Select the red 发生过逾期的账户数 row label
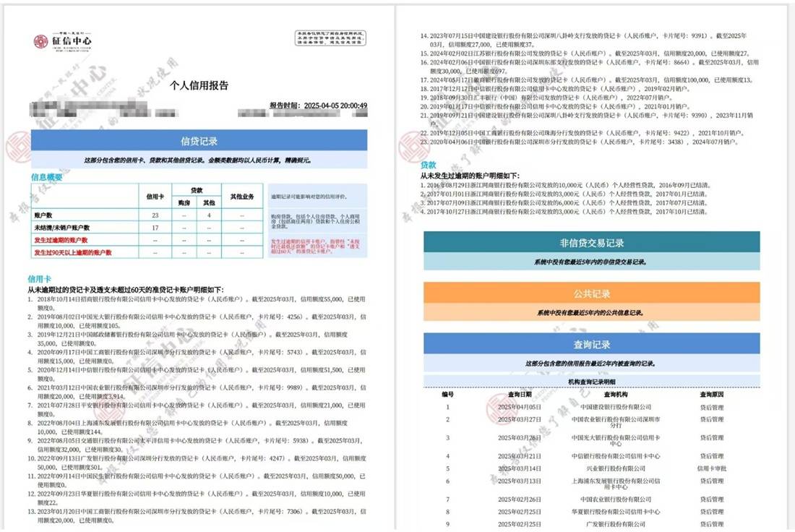 coord(61,240)
